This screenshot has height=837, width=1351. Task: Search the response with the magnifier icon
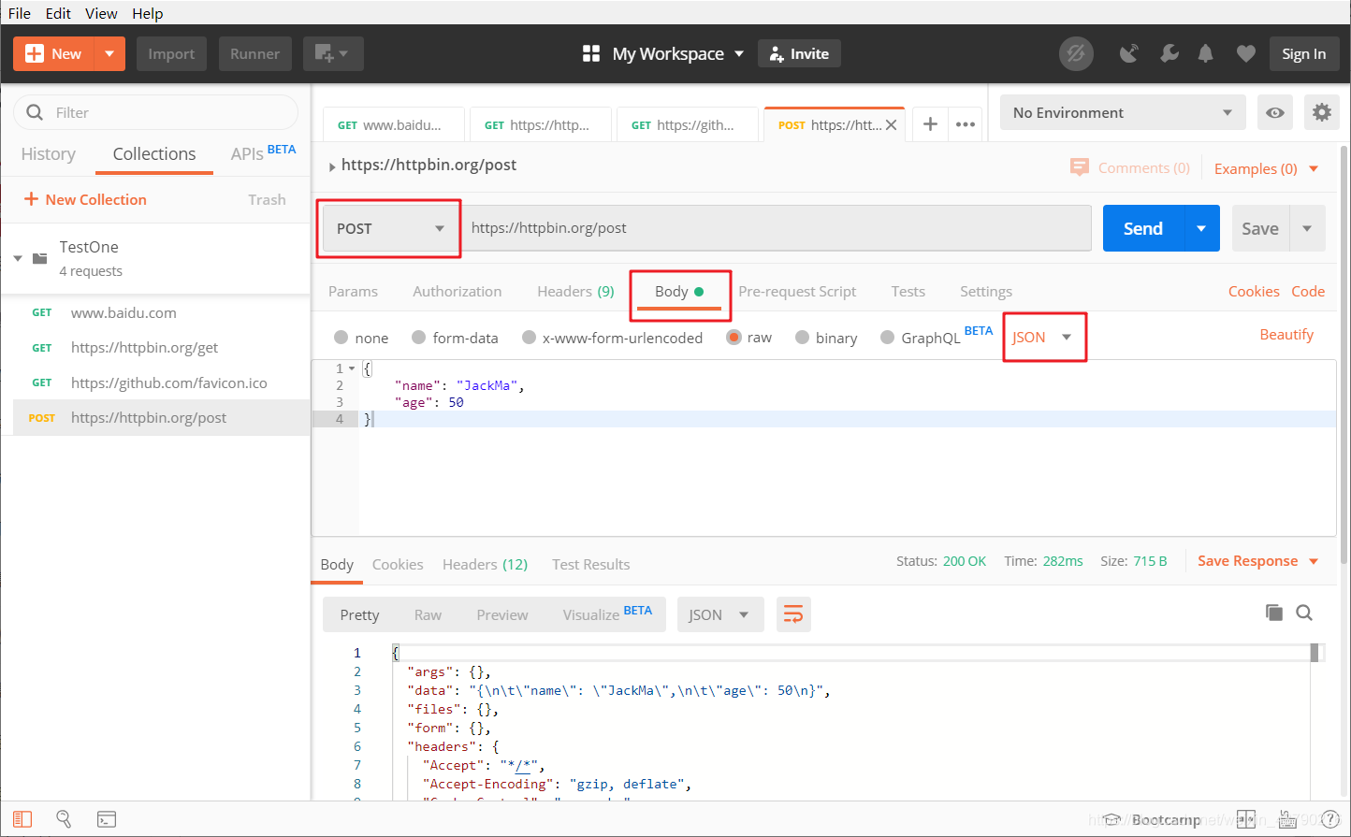(1304, 613)
